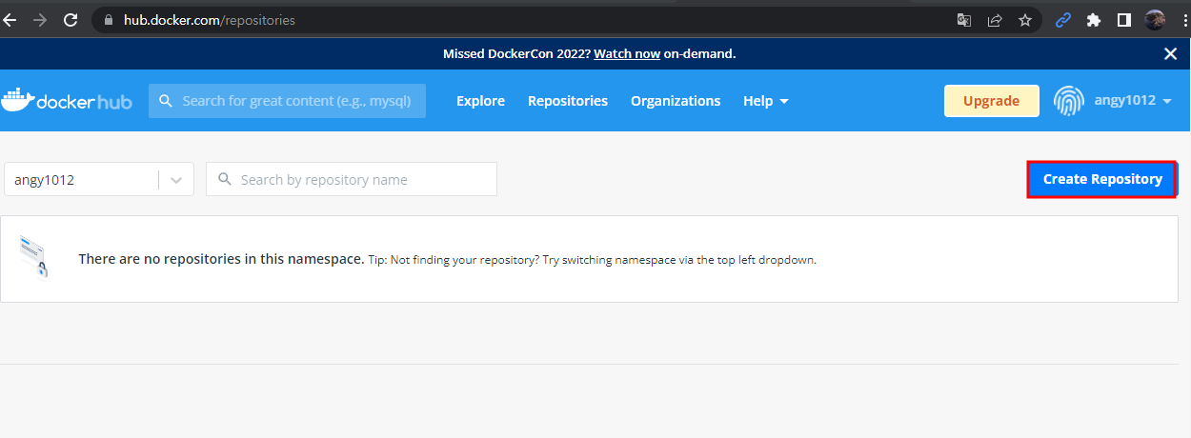The height and width of the screenshot is (438, 1191).
Task: Click the Search for great content field
Action: pos(287,101)
